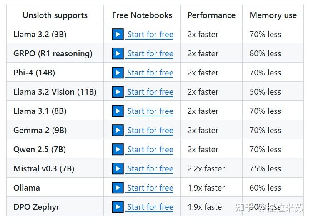Screen dimensions: 311x221
Task: Click the play icon beside GRPO (R1 reasoning)
Action: (x=118, y=54)
